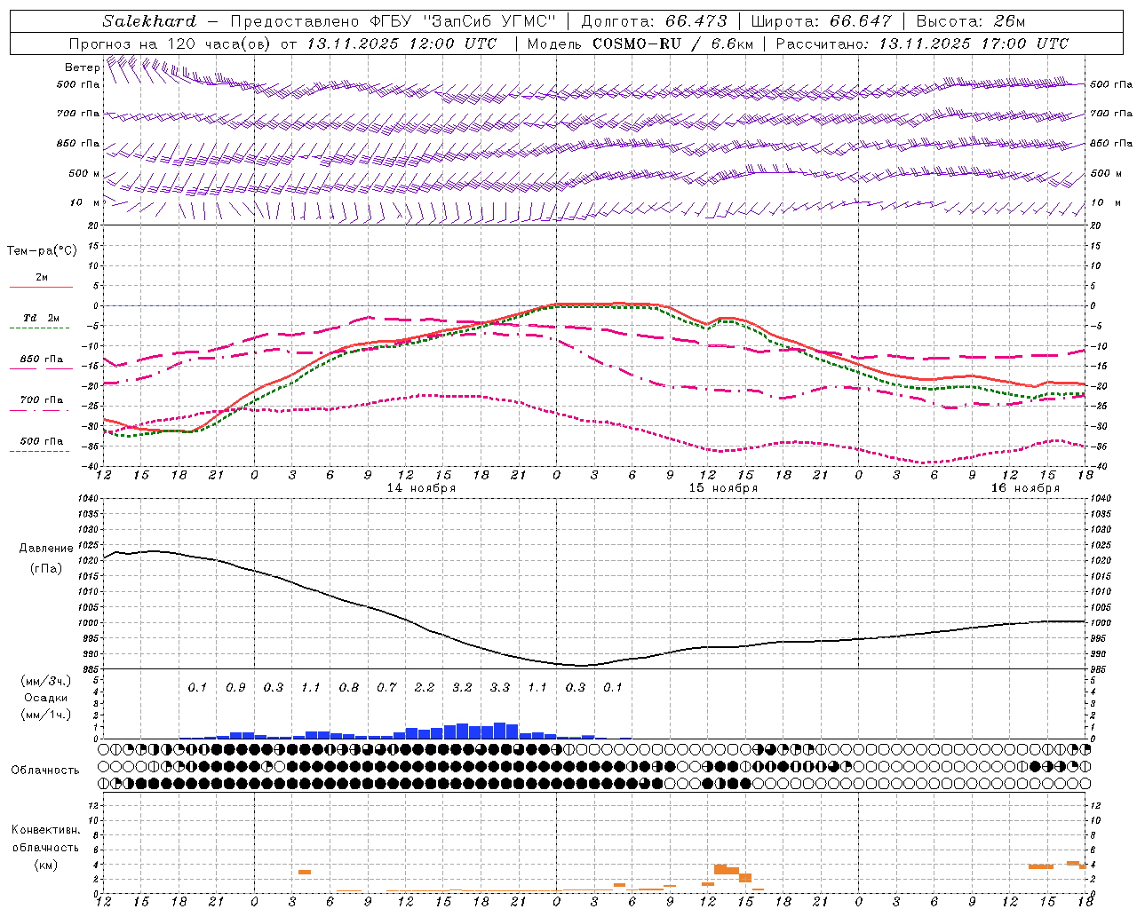Click the 3-hour precipitation value 0.7
This screenshot has height=909, width=1137.
coord(386,687)
